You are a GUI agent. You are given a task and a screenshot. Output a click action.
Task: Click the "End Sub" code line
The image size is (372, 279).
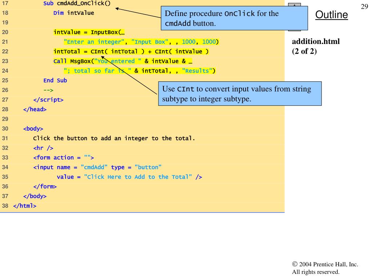(55, 80)
